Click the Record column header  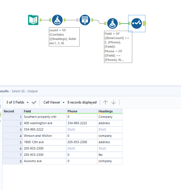pyautogui.click(x=13, y=111)
